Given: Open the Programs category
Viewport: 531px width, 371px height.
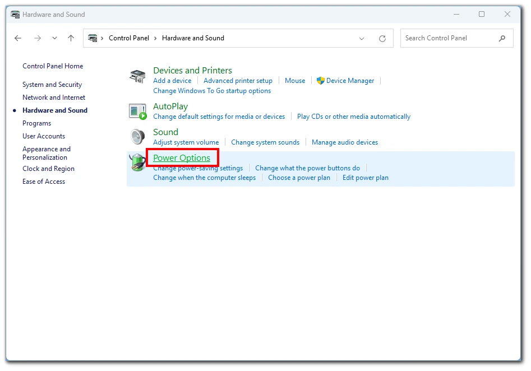Looking at the screenshot, I should (36, 123).
